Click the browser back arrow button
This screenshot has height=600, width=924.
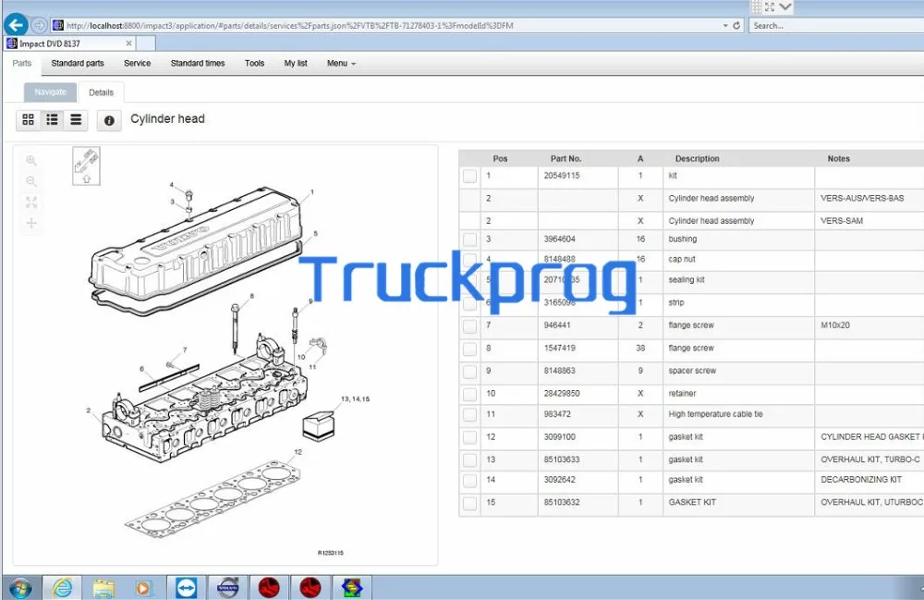point(16,25)
